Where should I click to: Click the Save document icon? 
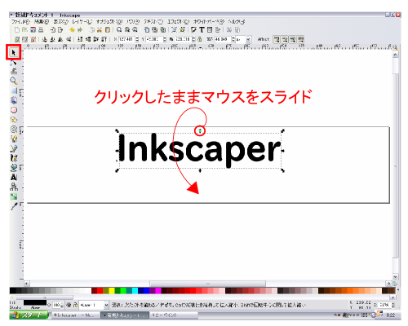33,30
